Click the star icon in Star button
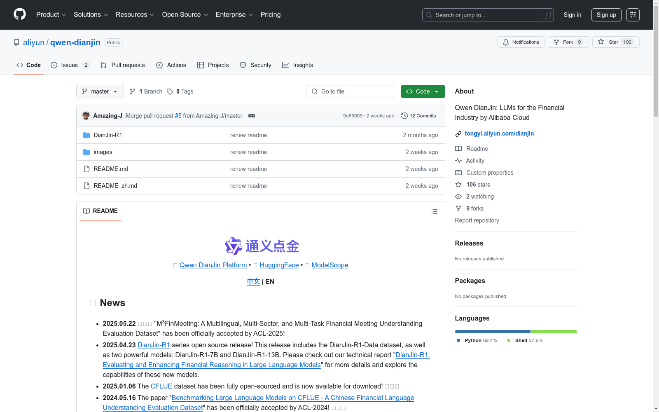Image resolution: width=659 pixels, height=412 pixels. 601,42
